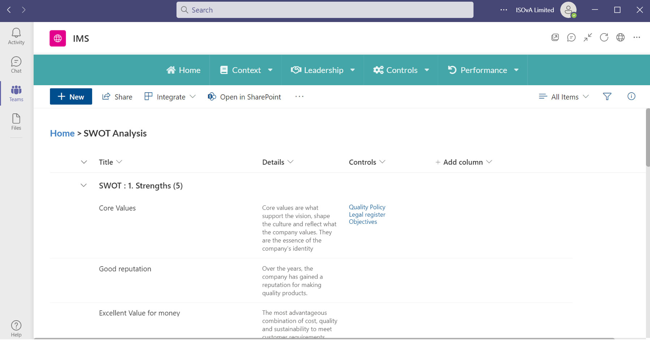The height and width of the screenshot is (340, 650).
Task: Expand the Leadership menu
Action: tap(322, 70)
